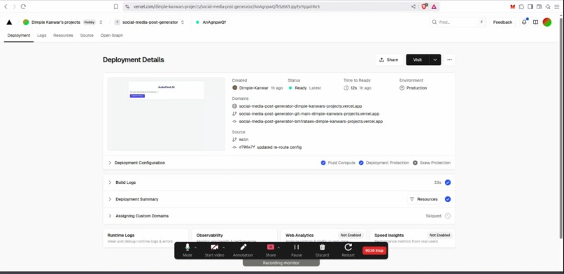Start video in recording bar

tap(214, 250)
